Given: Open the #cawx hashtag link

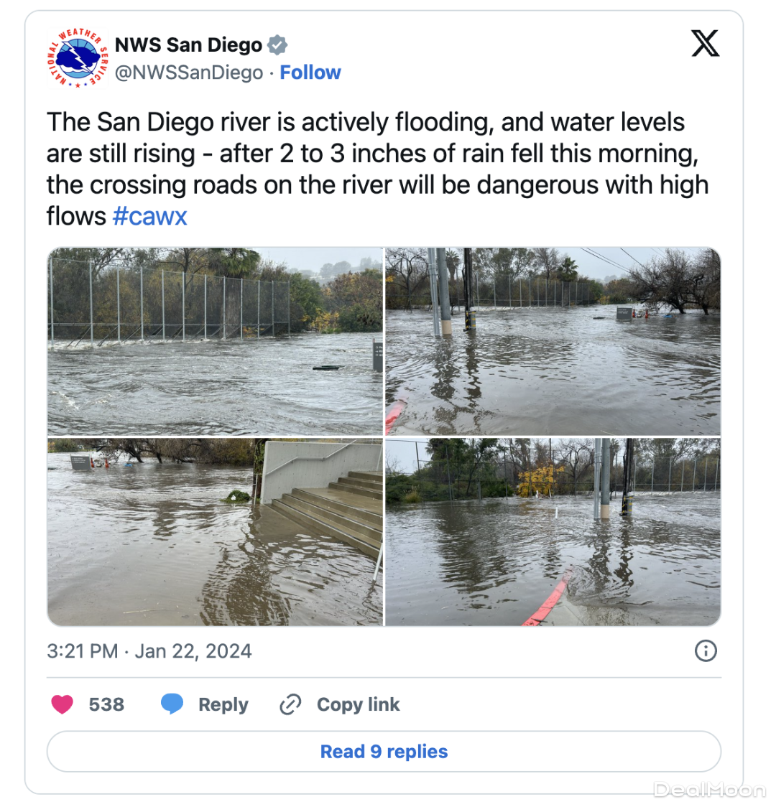Looking at the screenshot, I should pos(150,216).
